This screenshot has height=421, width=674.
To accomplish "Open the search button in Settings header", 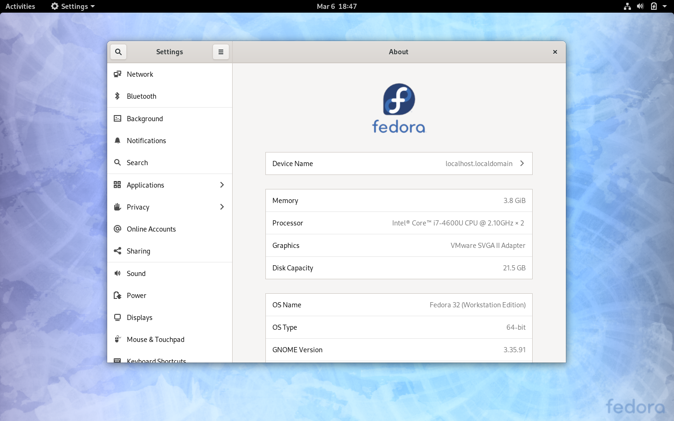I will tap(118, 52).
